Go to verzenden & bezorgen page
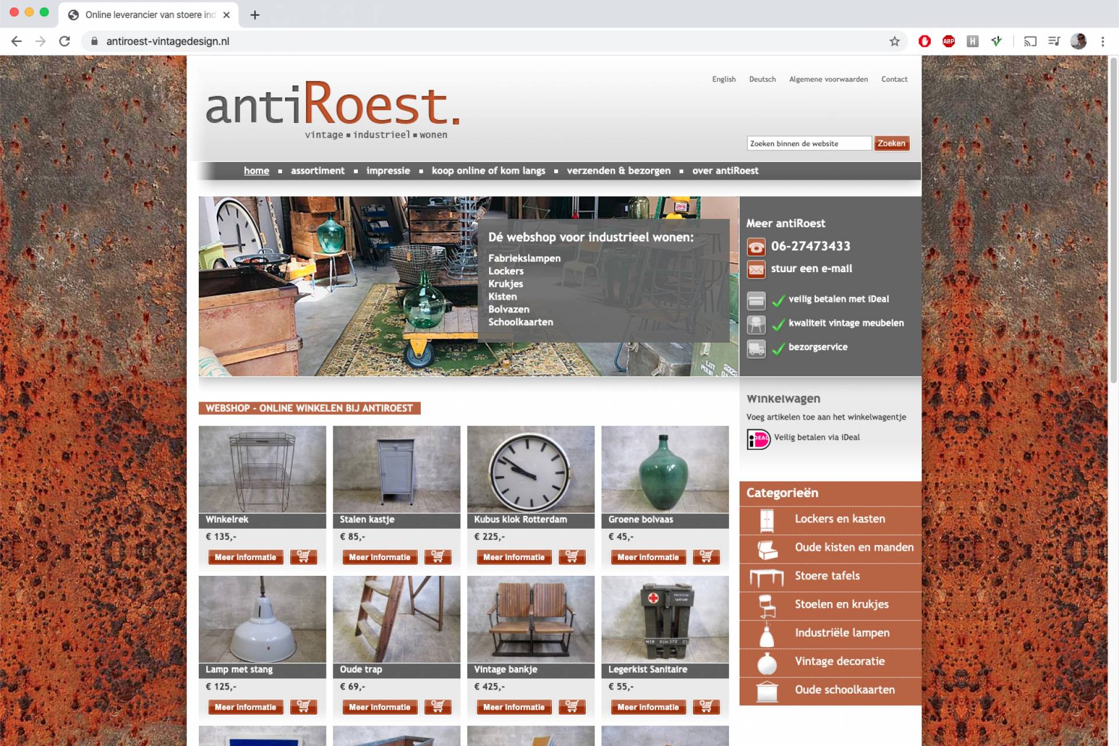The width and height of the screenshot is (1119, 746). pos(618,171)
